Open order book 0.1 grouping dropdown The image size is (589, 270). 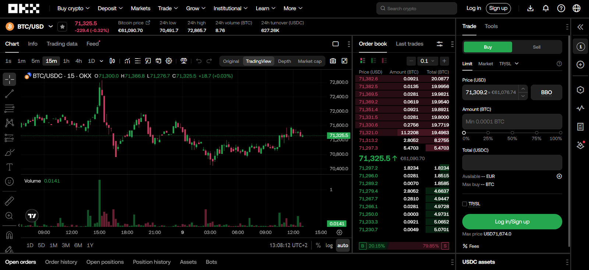click(x=427, y=61)
